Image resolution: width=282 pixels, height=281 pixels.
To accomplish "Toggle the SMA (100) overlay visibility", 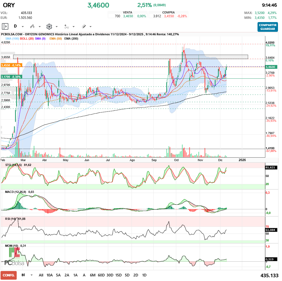I will [13, 39].
